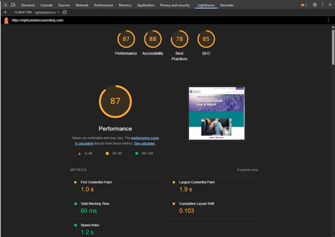Viewport: 335px width, 237px height.
Task: Open Lighthouse report tools three-dot menu
Action: [x=328, y=20]
